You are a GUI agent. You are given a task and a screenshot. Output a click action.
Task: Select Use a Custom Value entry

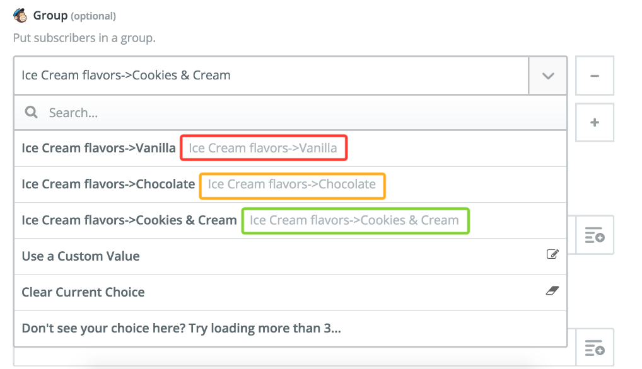(x=290, y=256)
